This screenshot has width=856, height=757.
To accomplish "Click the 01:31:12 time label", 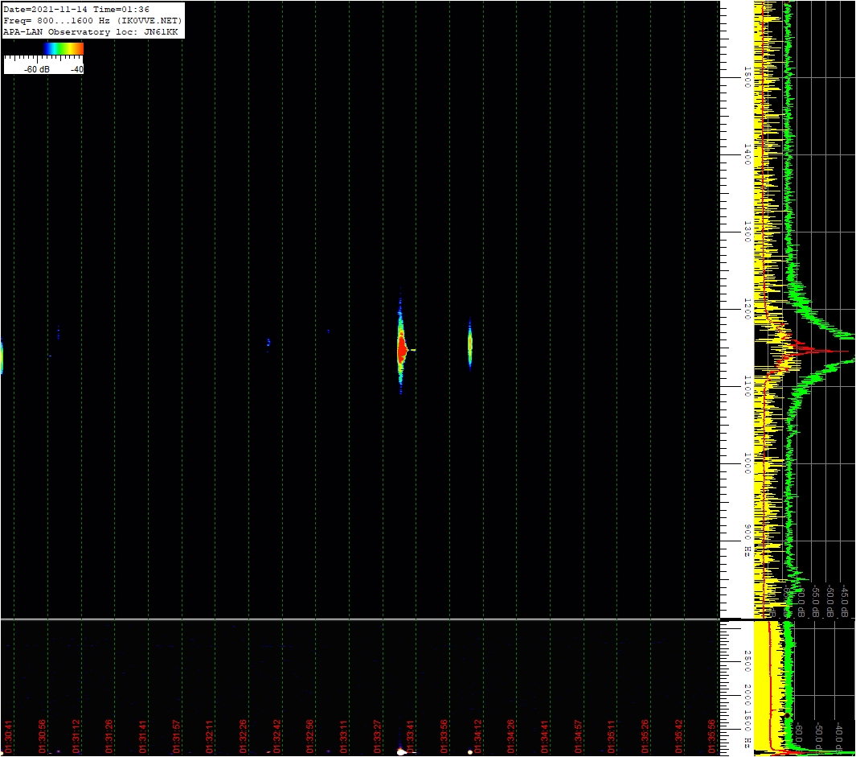I will (x=76, y=736).
